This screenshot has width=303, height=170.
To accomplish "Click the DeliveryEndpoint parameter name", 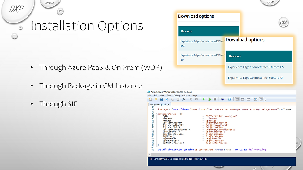I will 173,123.
